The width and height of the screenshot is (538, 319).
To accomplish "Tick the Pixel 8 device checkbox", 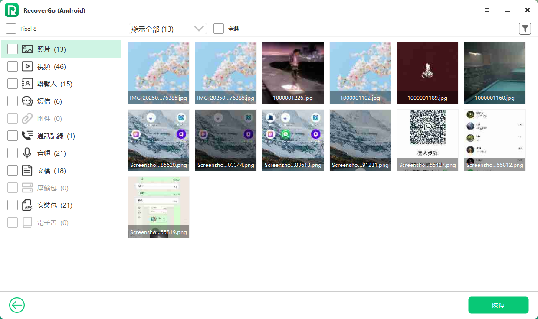I will click(11, 29).
